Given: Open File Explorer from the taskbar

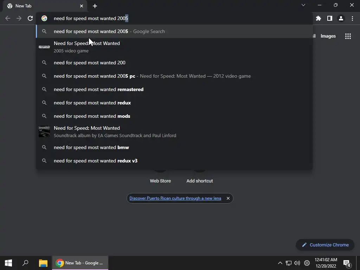Looking at the screenshot, I should [x=43, y=263].
